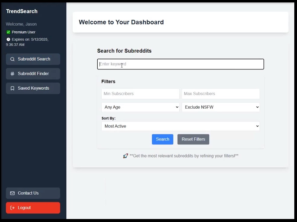The height and width of the screenshot is (222, 297).
Task: Click the Max Subscribers input field
Action: click(x=221, y=94)
